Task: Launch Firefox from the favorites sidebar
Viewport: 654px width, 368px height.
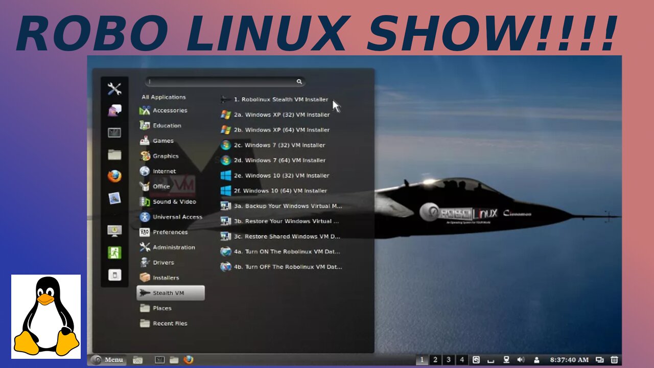Action: (x=114, y=176)
